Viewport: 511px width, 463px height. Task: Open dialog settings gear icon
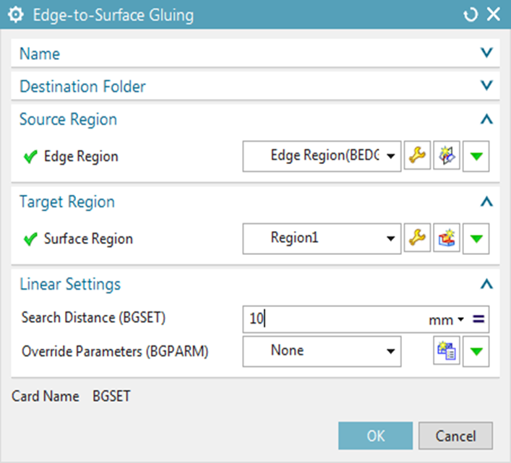point(16,14)
